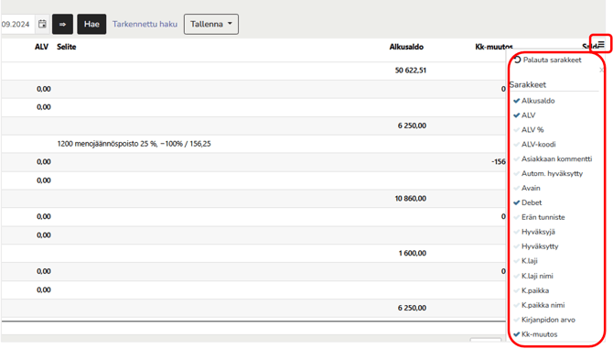Click the ALV column header
This screenshot has width=613, height=349.
pyautogui.click(x=41, y=47)
